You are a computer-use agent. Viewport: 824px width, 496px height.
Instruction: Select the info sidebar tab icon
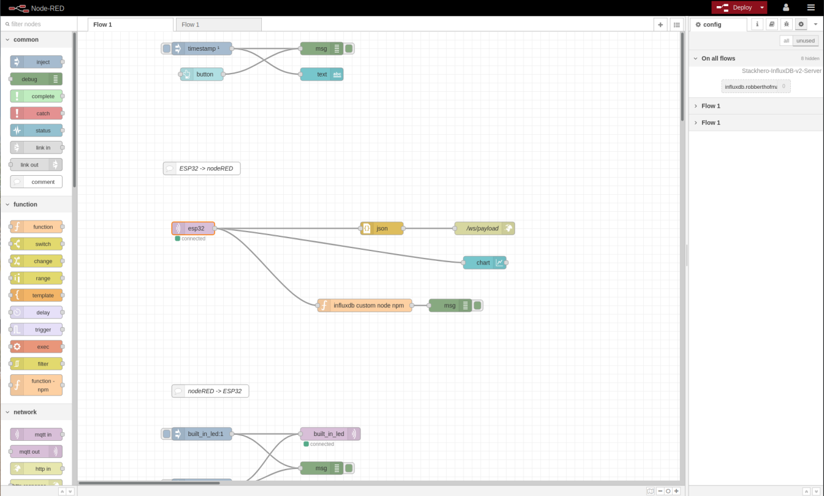pyautogui.click(x=757, y=24)
